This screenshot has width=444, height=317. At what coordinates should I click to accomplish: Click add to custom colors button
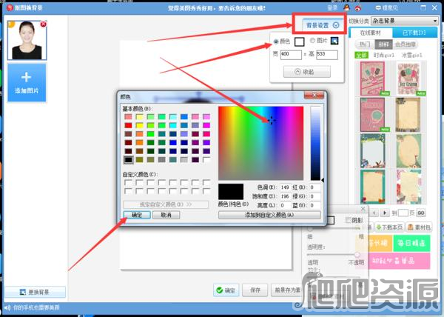point(269,214)
